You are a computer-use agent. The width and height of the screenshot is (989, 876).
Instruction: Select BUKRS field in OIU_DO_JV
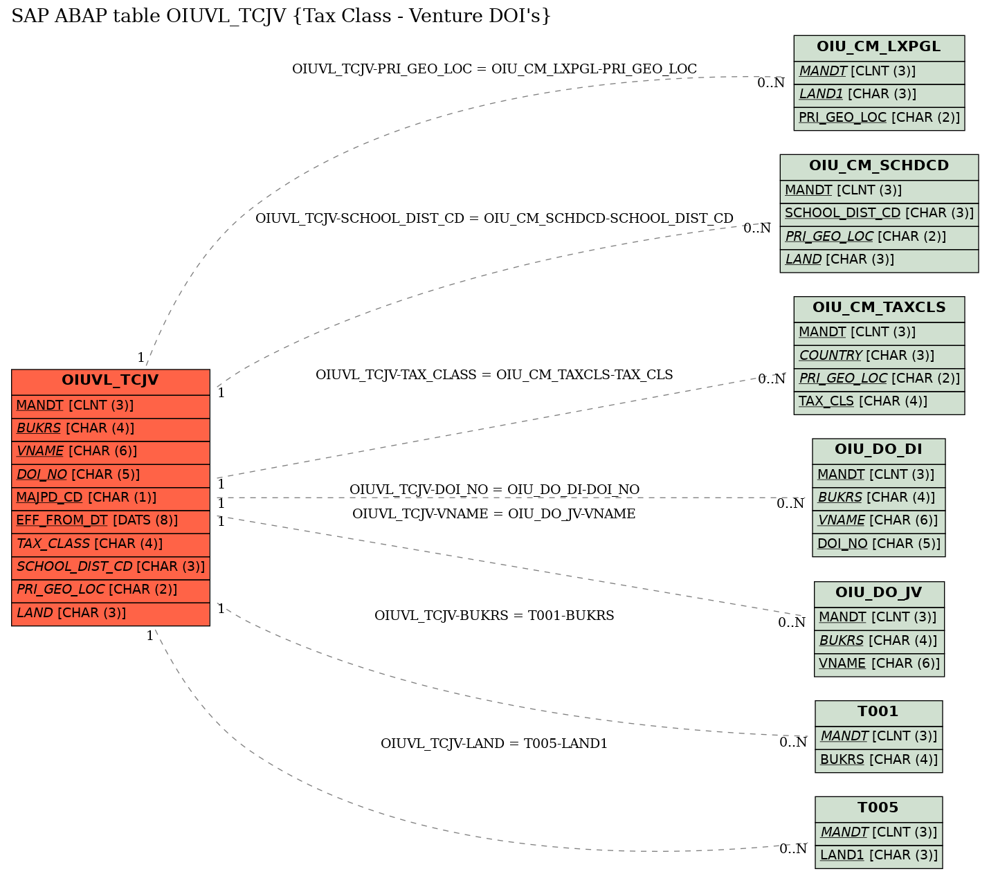coord(879,641)
